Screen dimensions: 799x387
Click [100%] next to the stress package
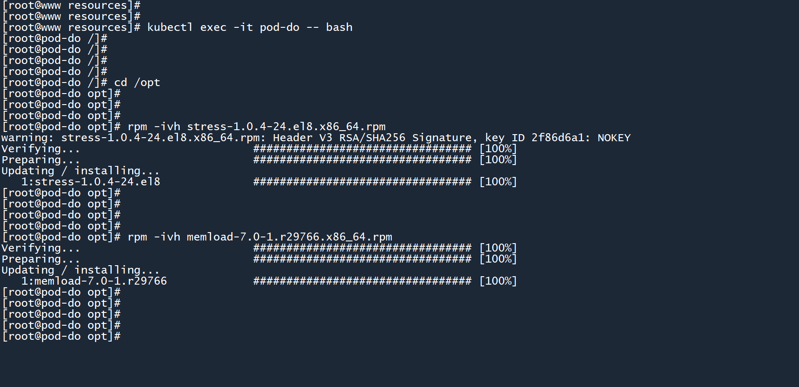[x=498, y=182]
